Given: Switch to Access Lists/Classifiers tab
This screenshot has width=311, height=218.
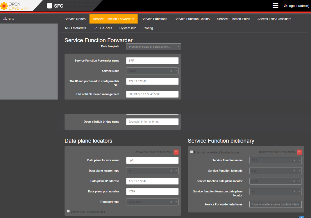Looking at the screenshot, I should (274, 19).
